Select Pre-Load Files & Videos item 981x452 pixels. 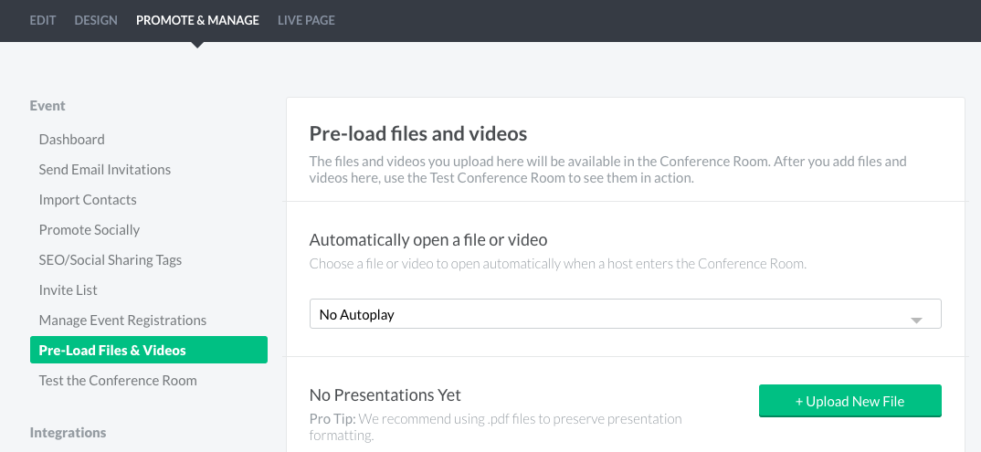click(149, 350)
